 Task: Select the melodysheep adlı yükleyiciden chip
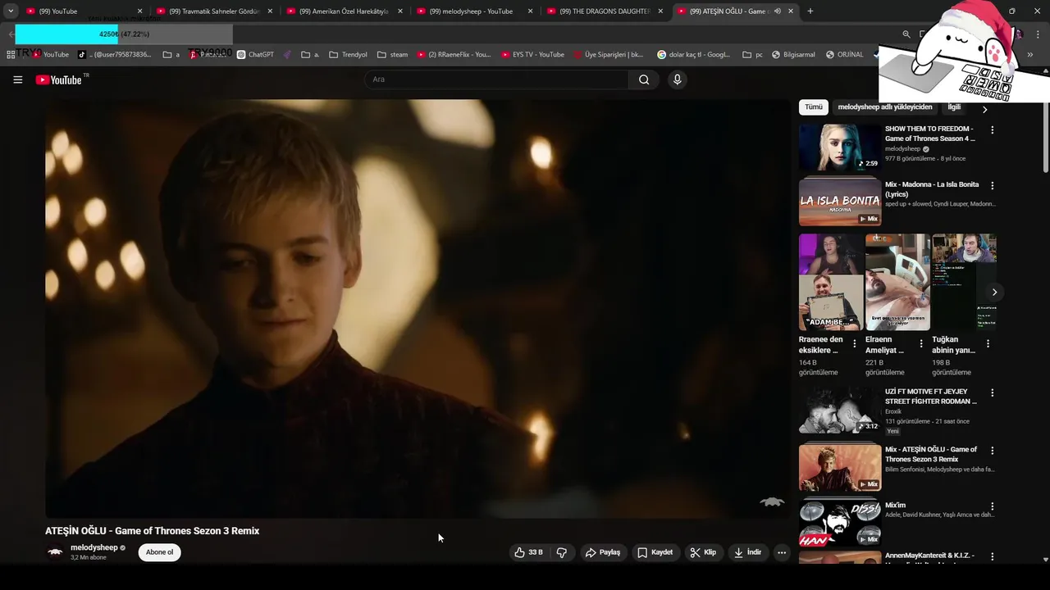click(885, 107)
